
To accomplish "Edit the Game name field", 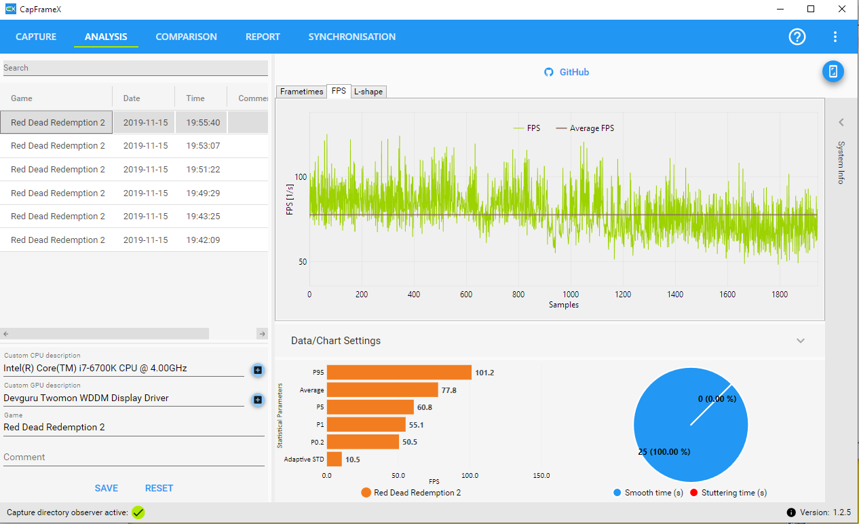I will pyautogui.click(x=134, y=428).
